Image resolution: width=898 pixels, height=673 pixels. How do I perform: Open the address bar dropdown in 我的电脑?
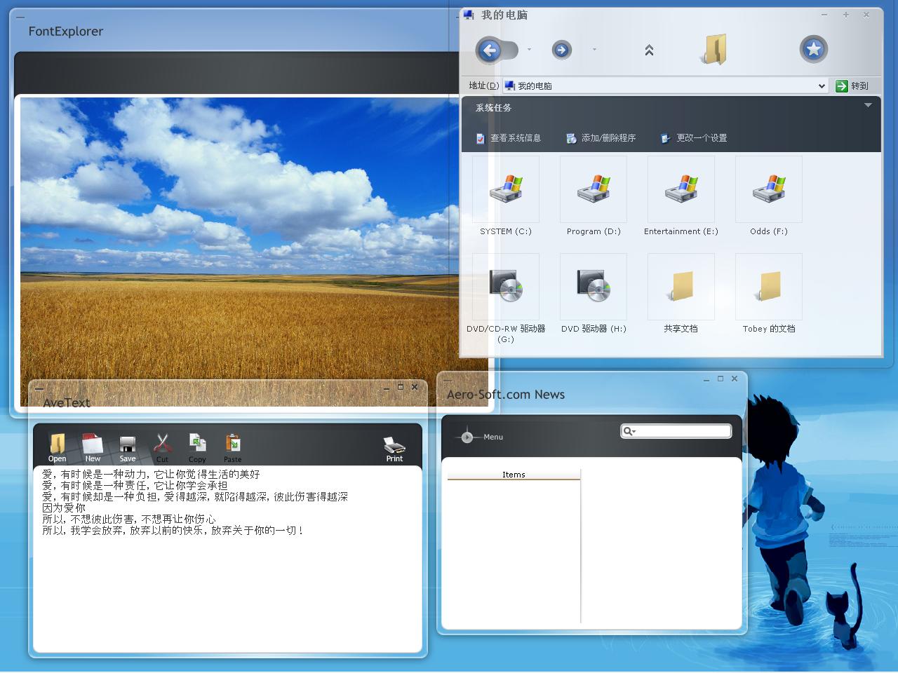tap(821, 86)
